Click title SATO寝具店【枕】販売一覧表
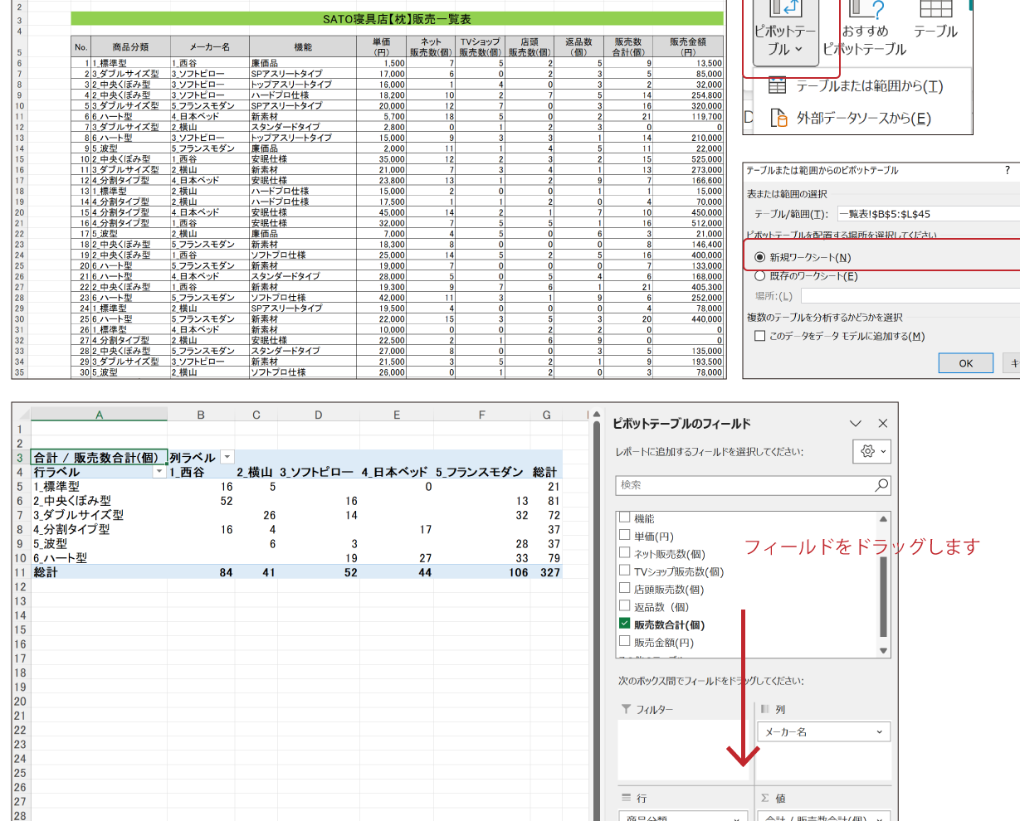This screenshot has width=1020, height=821. coord(398,18)
